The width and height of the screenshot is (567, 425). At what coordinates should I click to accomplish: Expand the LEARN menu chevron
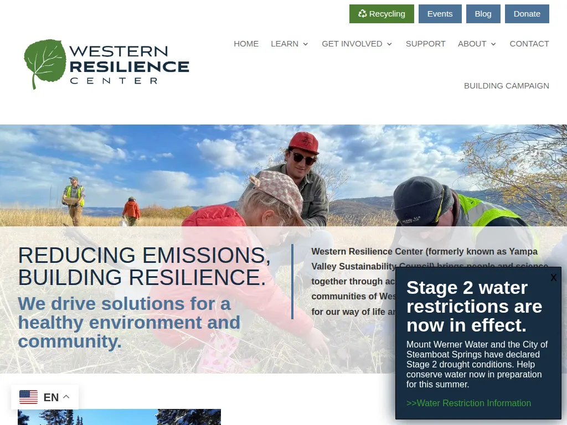point(306,44)
